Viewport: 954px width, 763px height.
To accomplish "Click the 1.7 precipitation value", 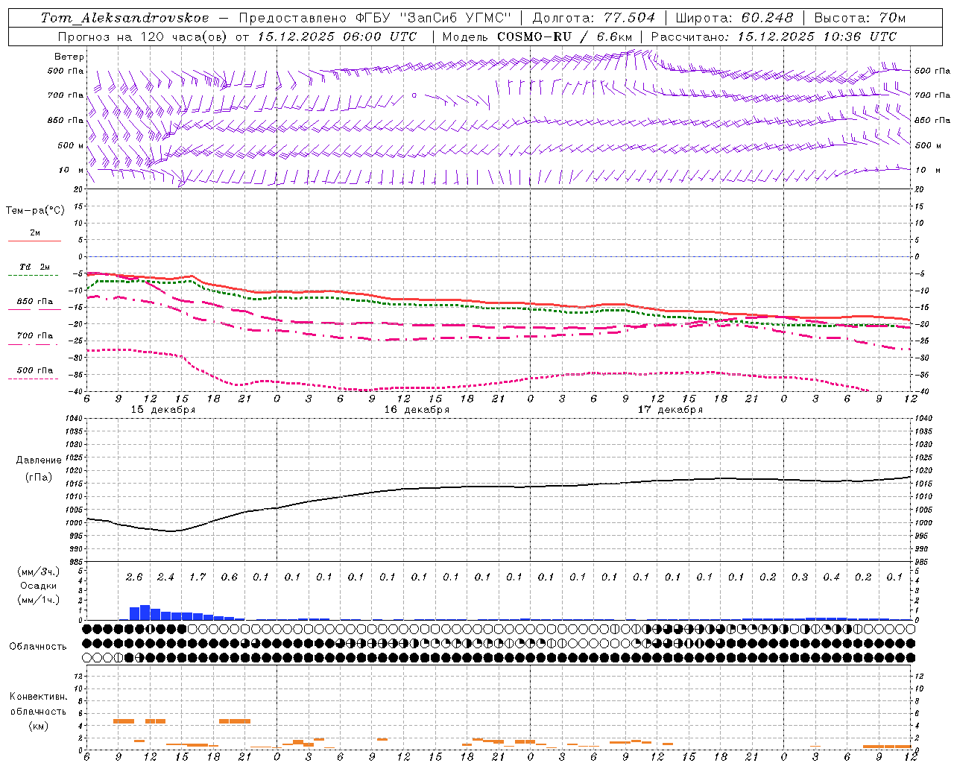I will point(198,577).
